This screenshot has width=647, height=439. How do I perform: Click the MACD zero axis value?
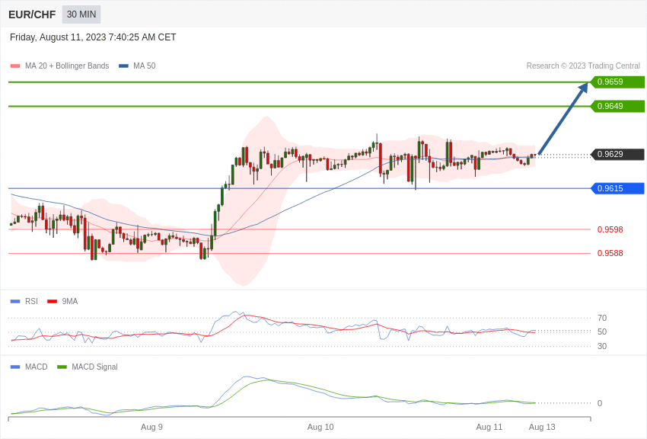pos(600,403)
